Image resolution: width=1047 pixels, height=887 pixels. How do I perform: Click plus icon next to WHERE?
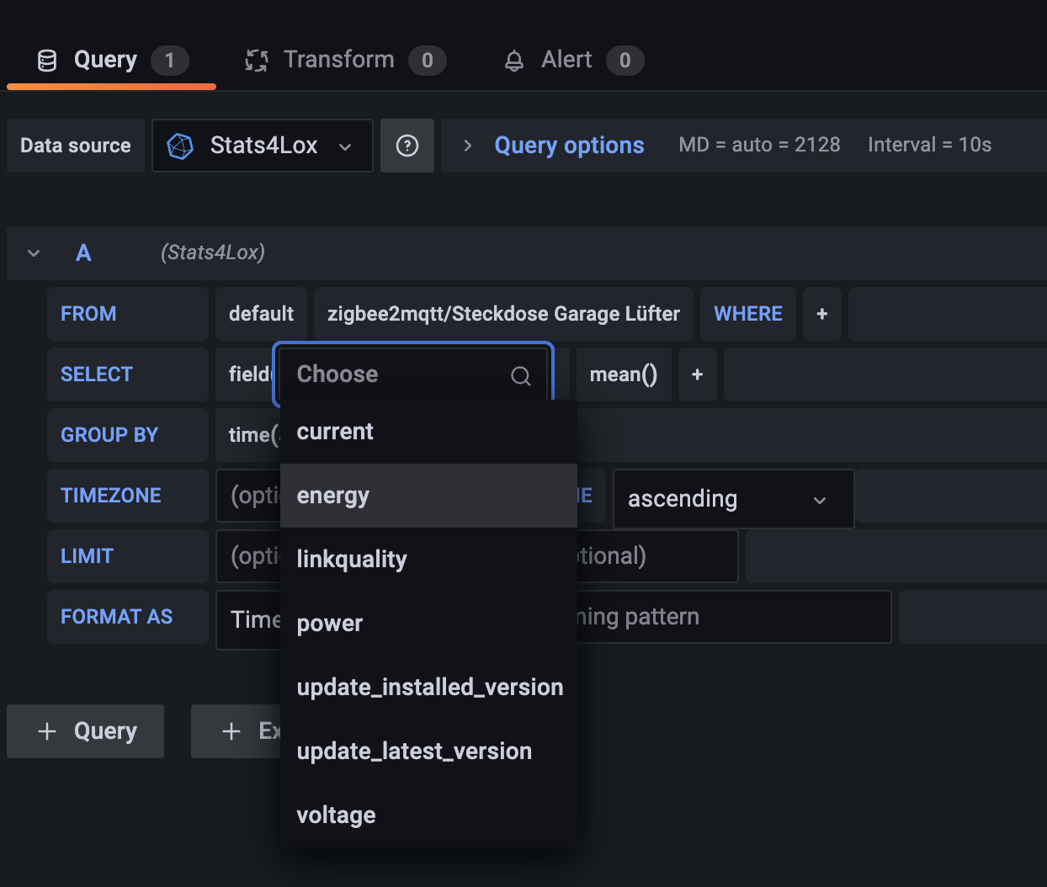click(822, 314)
